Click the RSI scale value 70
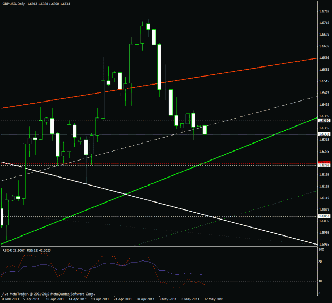Image resolution: width=332 pixels, height=303 pixels. point(320,262)
